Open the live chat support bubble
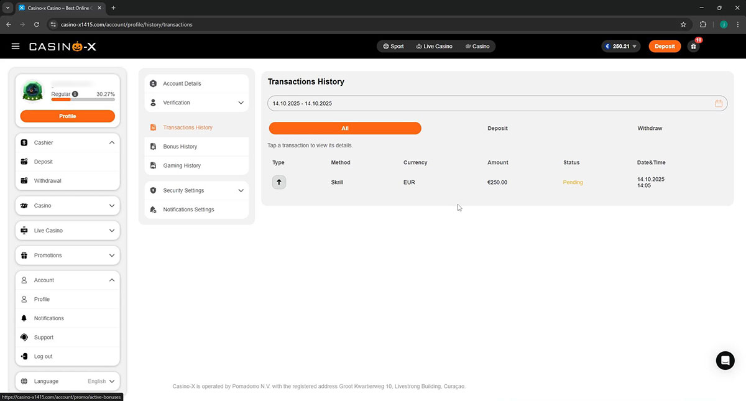The width and height of the screenshot is (746, 401). point(725,361)
